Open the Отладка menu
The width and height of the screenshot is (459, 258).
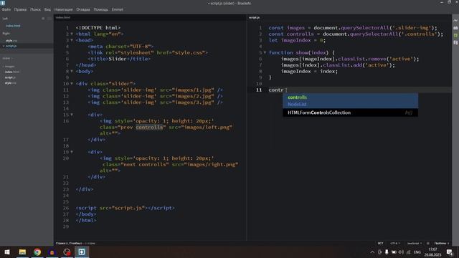click(x=83, y=9)
